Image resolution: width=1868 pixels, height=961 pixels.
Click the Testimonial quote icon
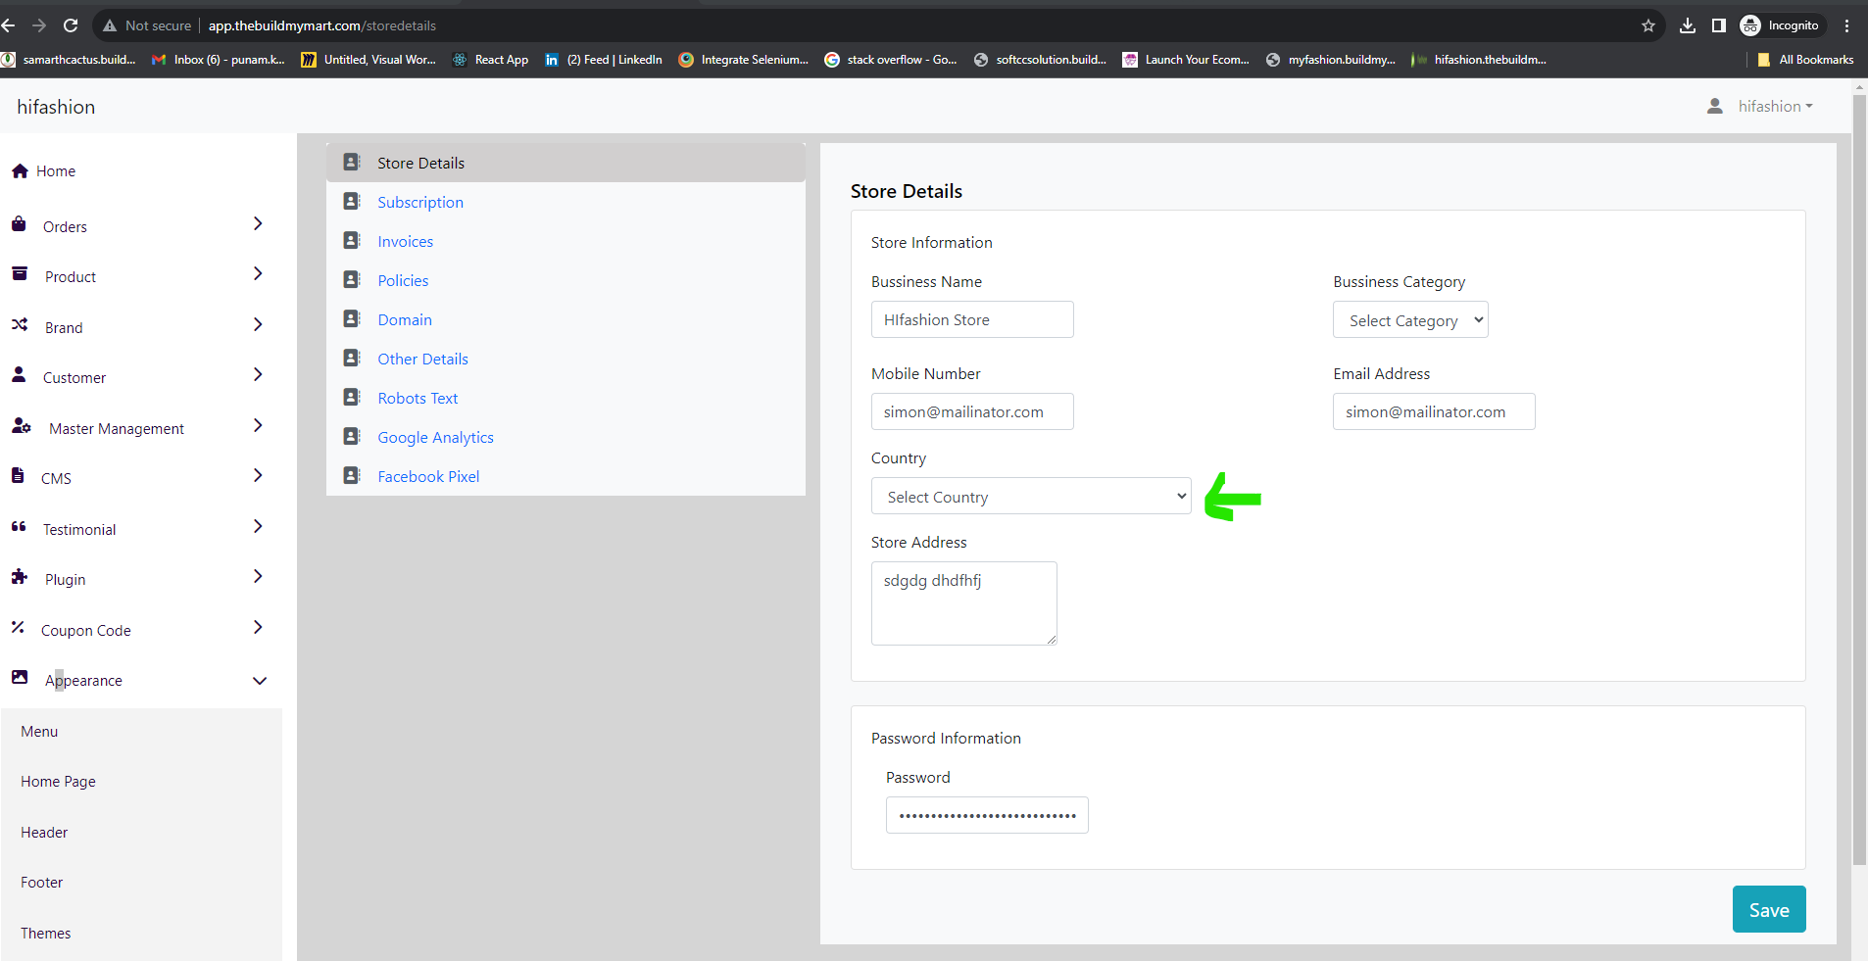[x=19, y=526]
